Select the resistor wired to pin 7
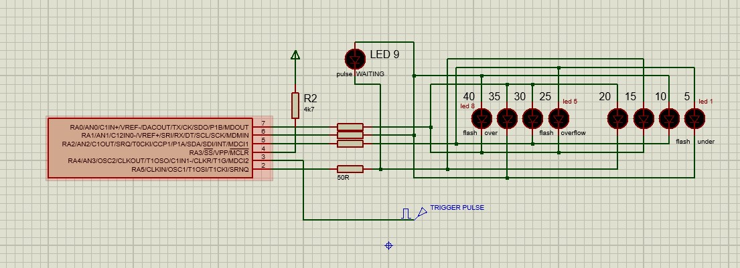Image resolution: width=740 pixels, height=268 pixels. [350, 127]
